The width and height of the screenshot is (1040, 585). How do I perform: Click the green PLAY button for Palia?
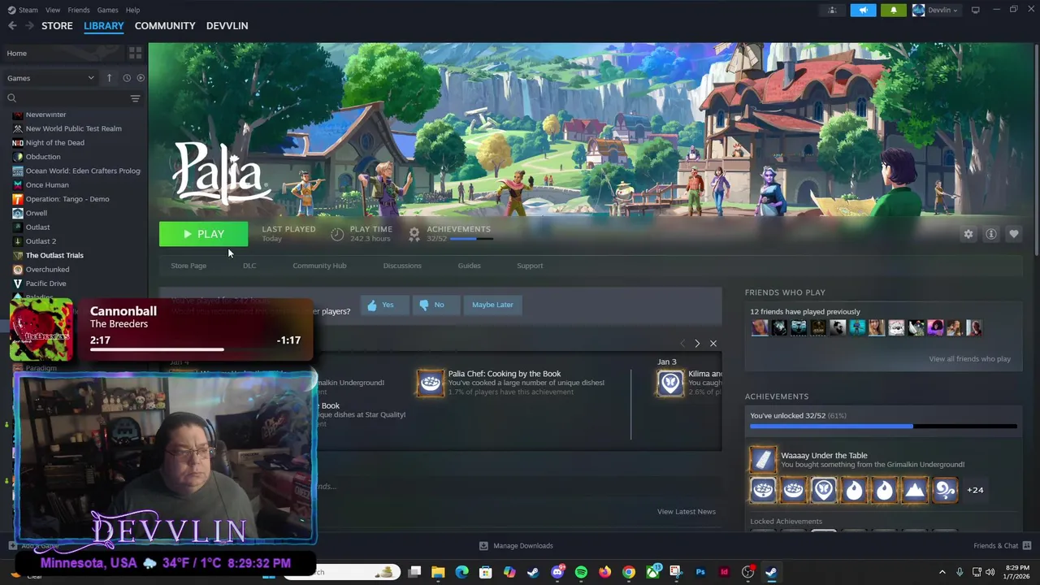(203, 234)
